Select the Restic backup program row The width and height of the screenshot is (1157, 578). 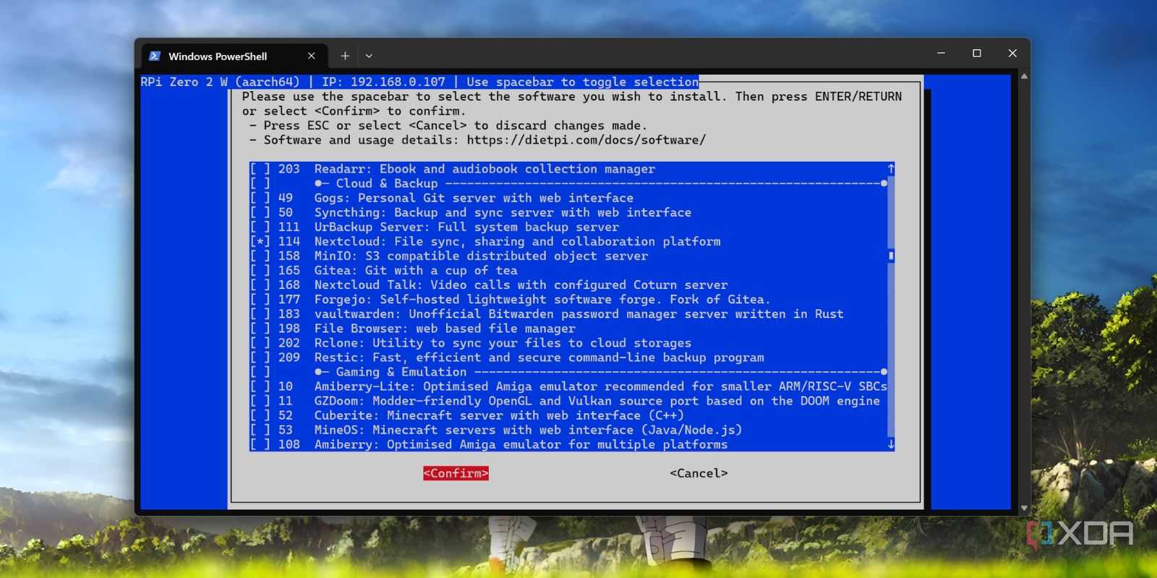(x=568, y=358)
